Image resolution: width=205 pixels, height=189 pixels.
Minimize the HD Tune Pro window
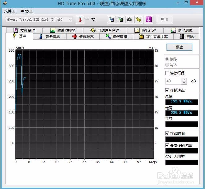coord(178,2)
